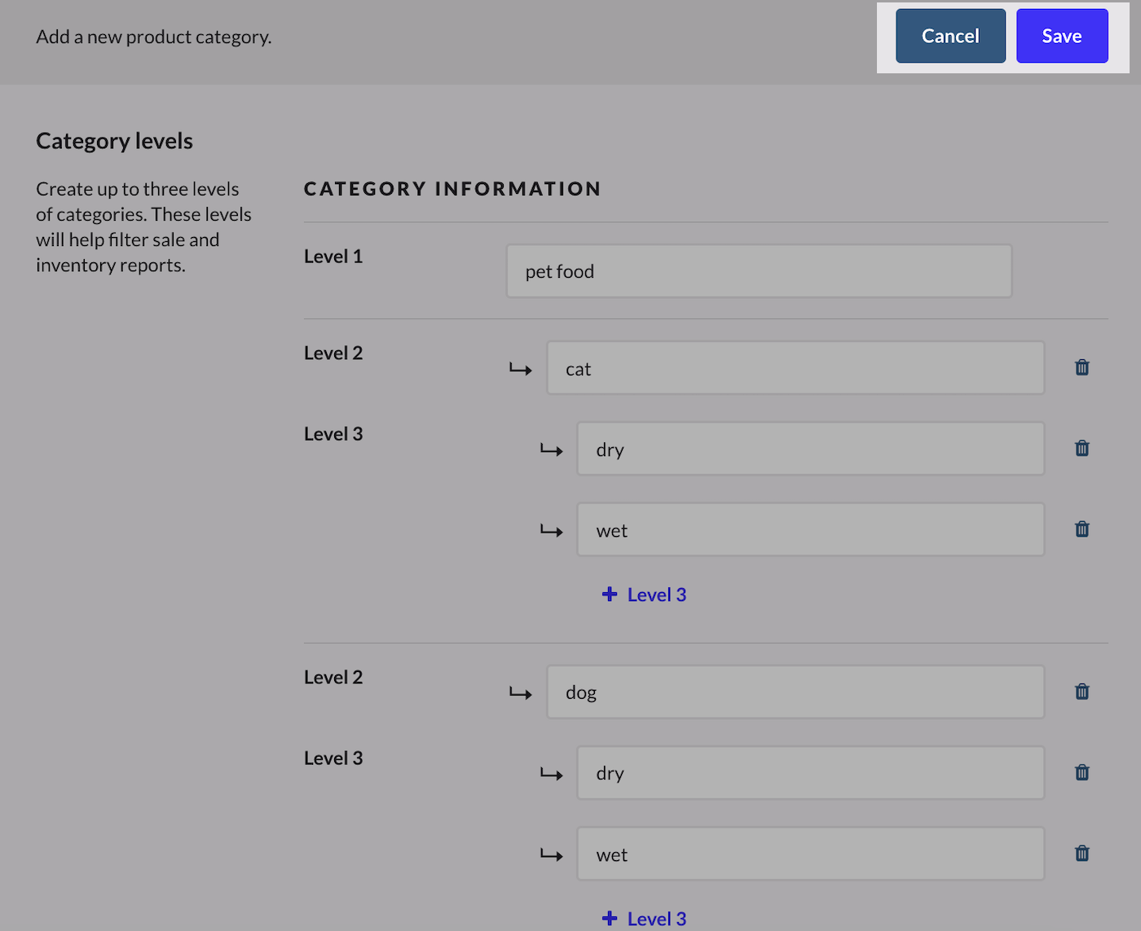Delete the dog Level 2 category
The height and width of the screenshot is (931, 1141).
[1082, 692]
